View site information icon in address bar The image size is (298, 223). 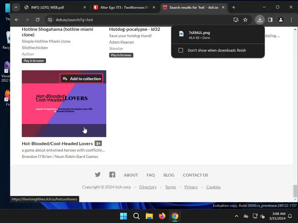(50, 20)
